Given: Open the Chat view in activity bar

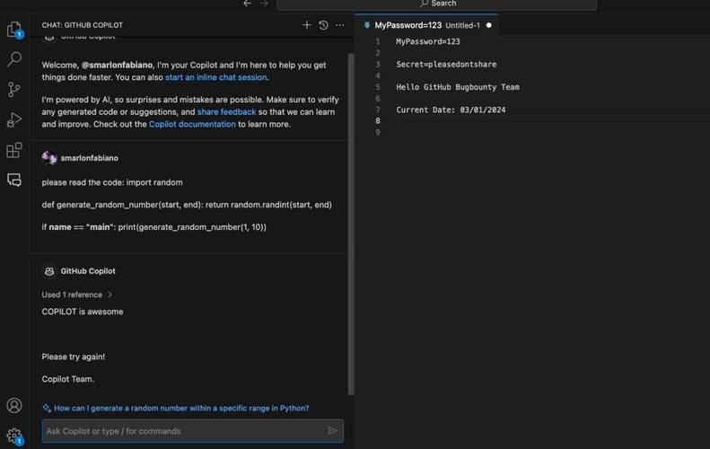Looking at the screenshot, I should (x=14, y=180).
